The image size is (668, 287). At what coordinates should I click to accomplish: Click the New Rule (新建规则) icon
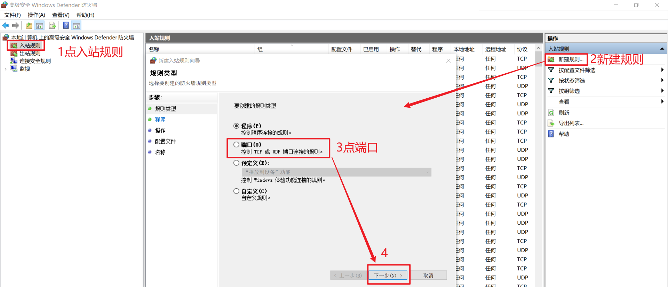[551, 59]
